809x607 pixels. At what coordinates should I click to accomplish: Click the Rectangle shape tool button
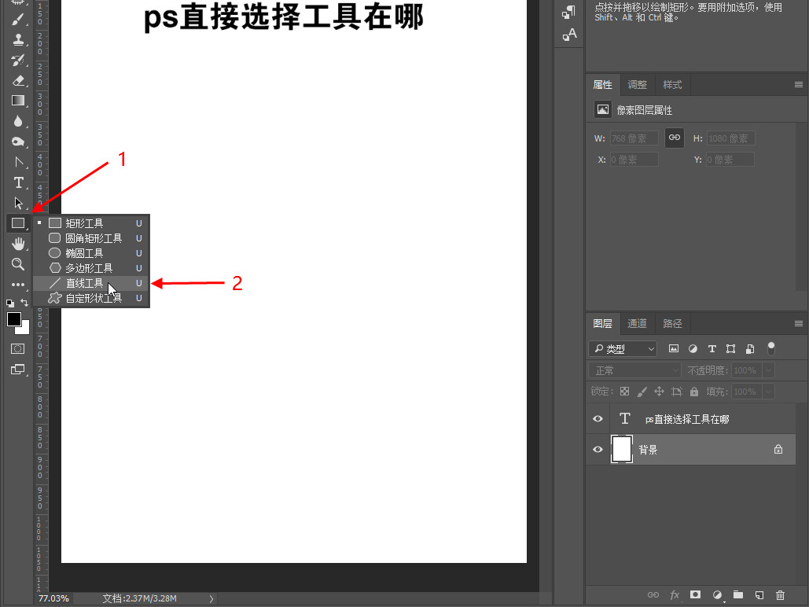pos(18,223)
